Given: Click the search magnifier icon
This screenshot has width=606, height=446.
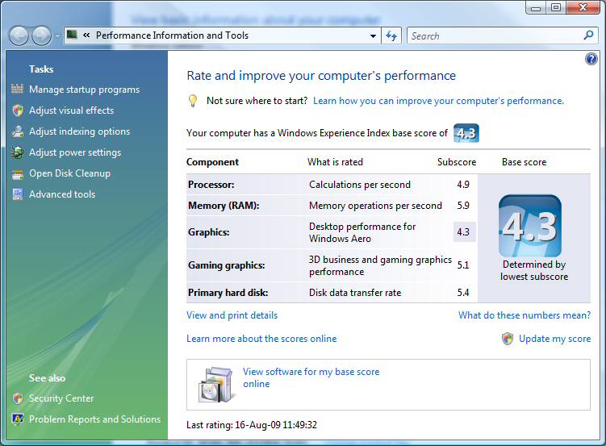Looking at the screenshot, I should point(588,35).
